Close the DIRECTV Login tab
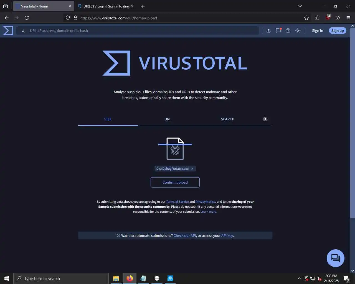355x284 pixels. [132, 6]
